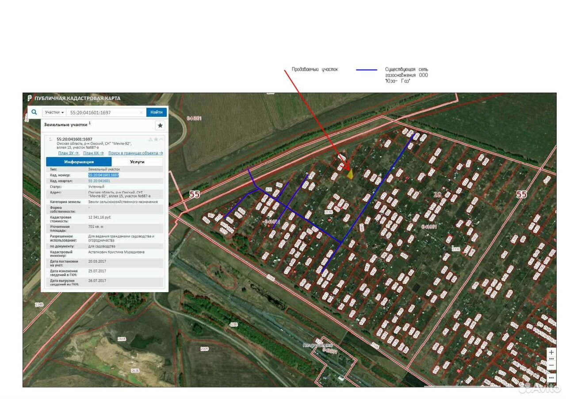Screen dimensions: 566x399
Task: Clear the search field with the X
Action: tap(141, 113)
